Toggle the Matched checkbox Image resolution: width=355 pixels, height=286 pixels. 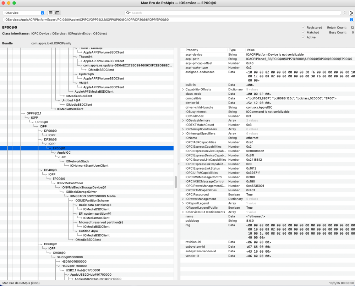[x=304, y=33]
